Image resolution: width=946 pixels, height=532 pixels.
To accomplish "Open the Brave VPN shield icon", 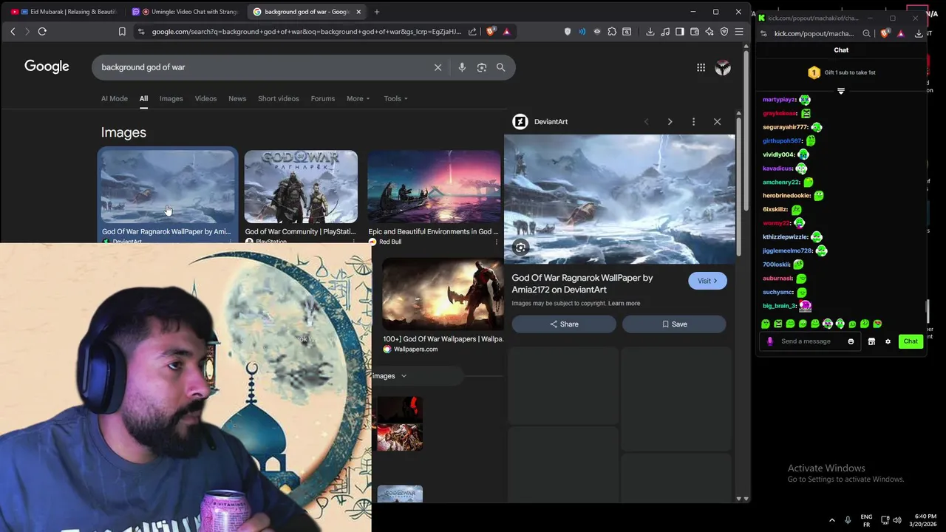I will (724, 32).
